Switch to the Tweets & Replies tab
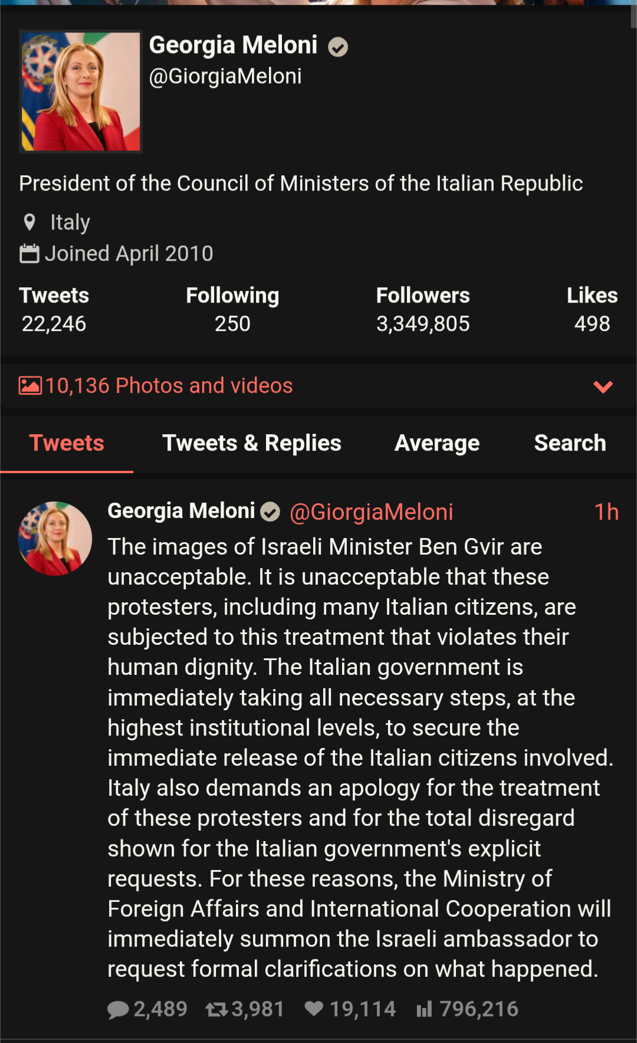The width and height of the screenshot is (637, 1043). [252, 443]
